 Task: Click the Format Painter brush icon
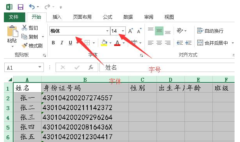point(24,46)
